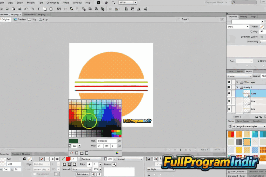Click the Matte color icon in Optimize panel

(262, 26)
